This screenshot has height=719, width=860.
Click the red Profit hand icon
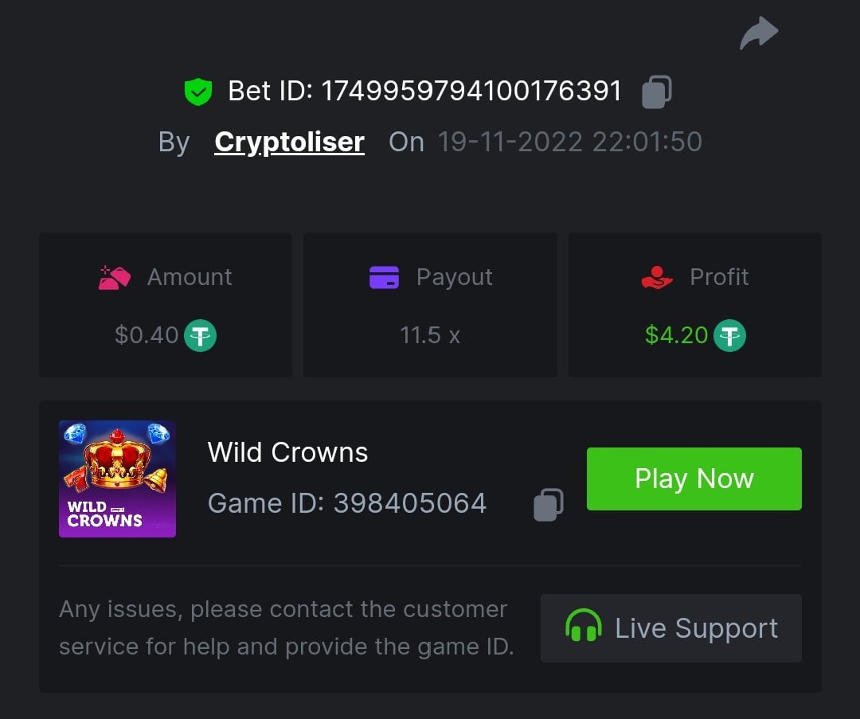(x=657, y=277)
